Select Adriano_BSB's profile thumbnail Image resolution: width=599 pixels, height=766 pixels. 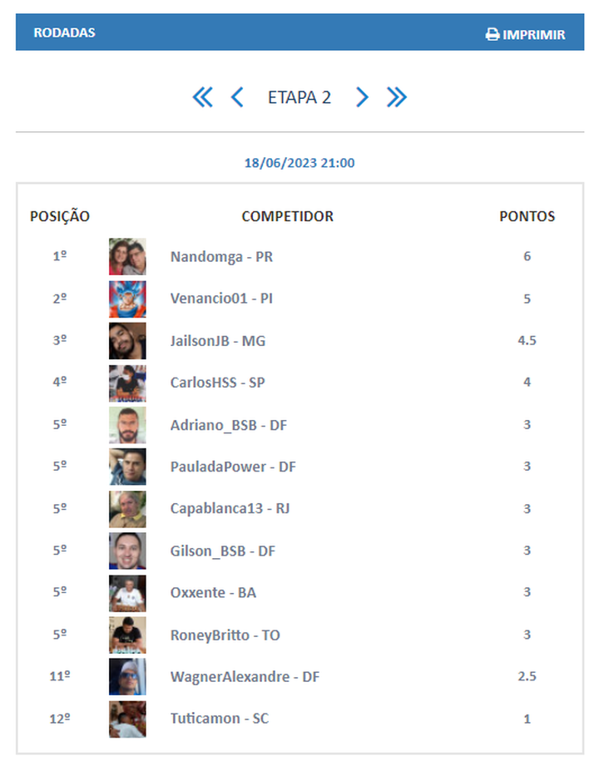pyautogui.click(x=127, y=425)
